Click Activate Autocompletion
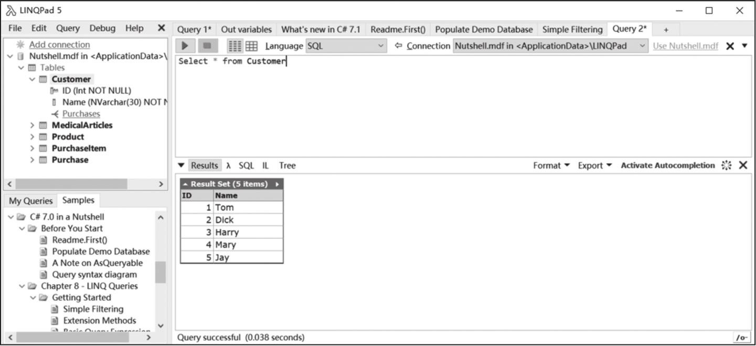 (668, 165)
